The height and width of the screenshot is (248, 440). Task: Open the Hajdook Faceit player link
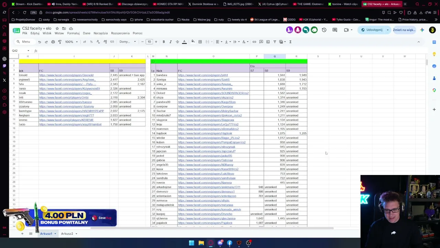click(x=205, y=133)
